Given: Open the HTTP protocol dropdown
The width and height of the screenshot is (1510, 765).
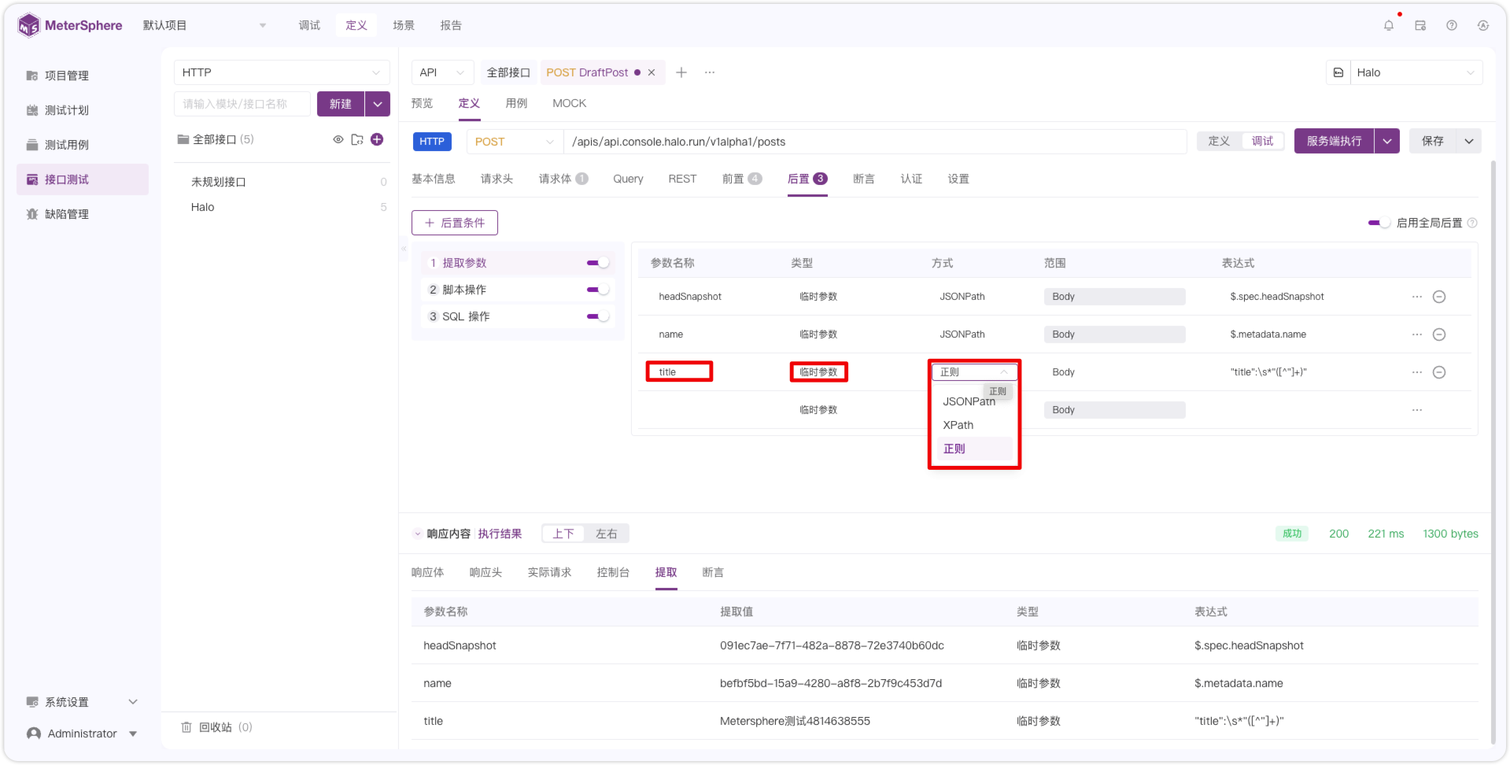Looking at the screenshot, I should click(282, 72).
